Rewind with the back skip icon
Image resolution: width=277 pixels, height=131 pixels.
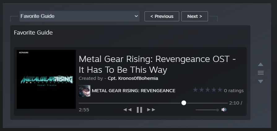point(128,110)
